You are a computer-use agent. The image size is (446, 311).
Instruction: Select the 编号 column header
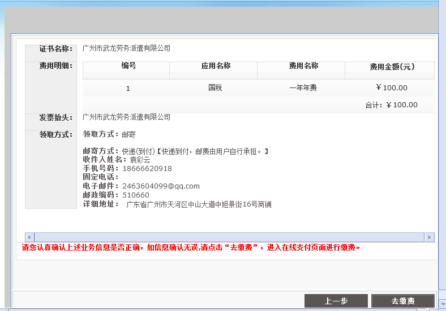pyautogui.click(x=126, y=70)
